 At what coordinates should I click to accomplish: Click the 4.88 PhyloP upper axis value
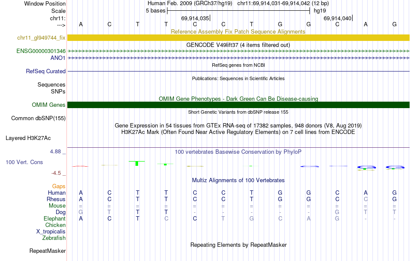55,152
